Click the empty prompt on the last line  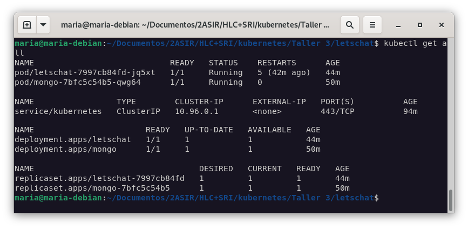point(383,198)
